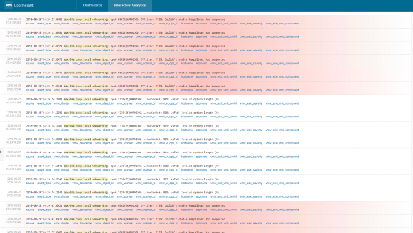The width and height of the screenshot is (413, 233).
Task: Click vmw_datacenter field in the 07:24:14.297 event row
Action: [x=82, y=143]
